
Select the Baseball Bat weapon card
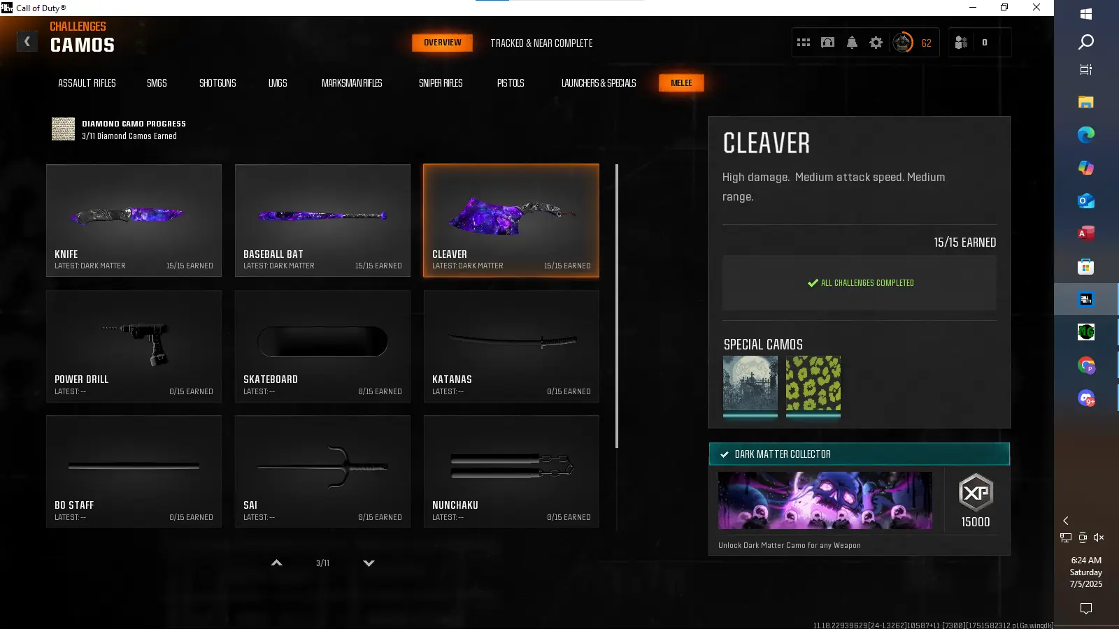coord(322,220)
